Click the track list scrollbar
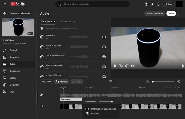Viewport: 185px width, 119px height. [x=110, y=34]
